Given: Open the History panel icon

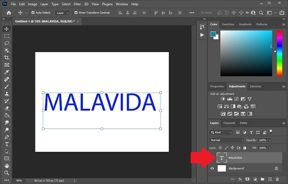Looking at the screenshot, I should click(202, 27).
